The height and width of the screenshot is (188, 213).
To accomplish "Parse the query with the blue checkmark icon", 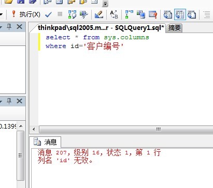I will click(x=48, y=14).
